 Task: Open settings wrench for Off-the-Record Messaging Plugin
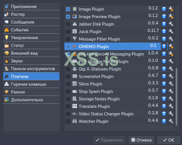171,54
